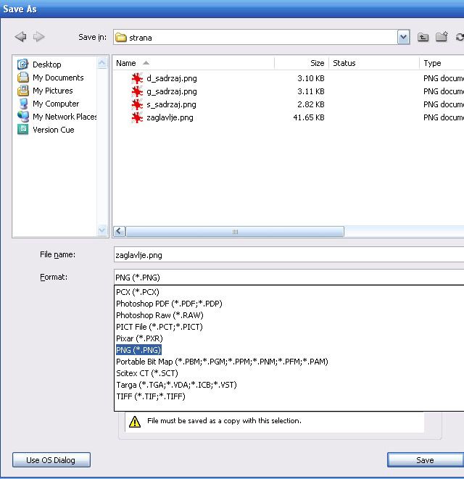Click the File name text field
The height and width of the screenshot is (479, 464).
tap(289, 255)
